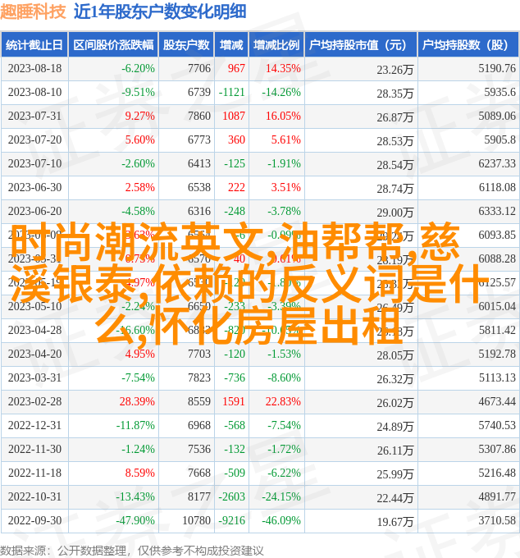The width and height of the screenshot is (520, 558).
Task: Click the date cell 2023-08-10
Action: point(34,92)
